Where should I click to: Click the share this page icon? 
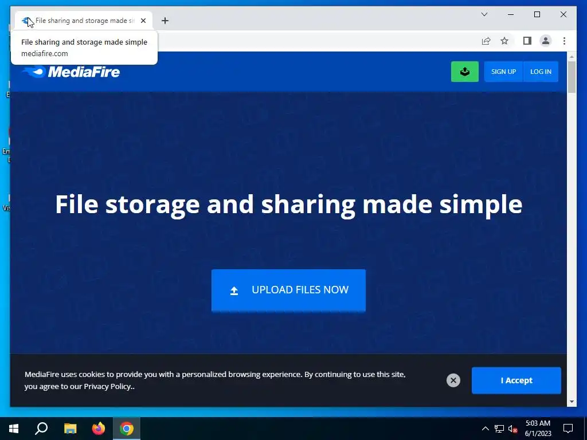[486, 41]
